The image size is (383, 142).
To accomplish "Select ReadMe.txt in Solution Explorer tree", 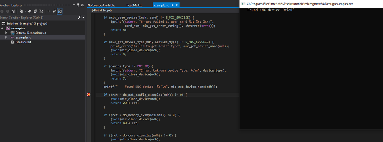I will [x=23, y=42].
